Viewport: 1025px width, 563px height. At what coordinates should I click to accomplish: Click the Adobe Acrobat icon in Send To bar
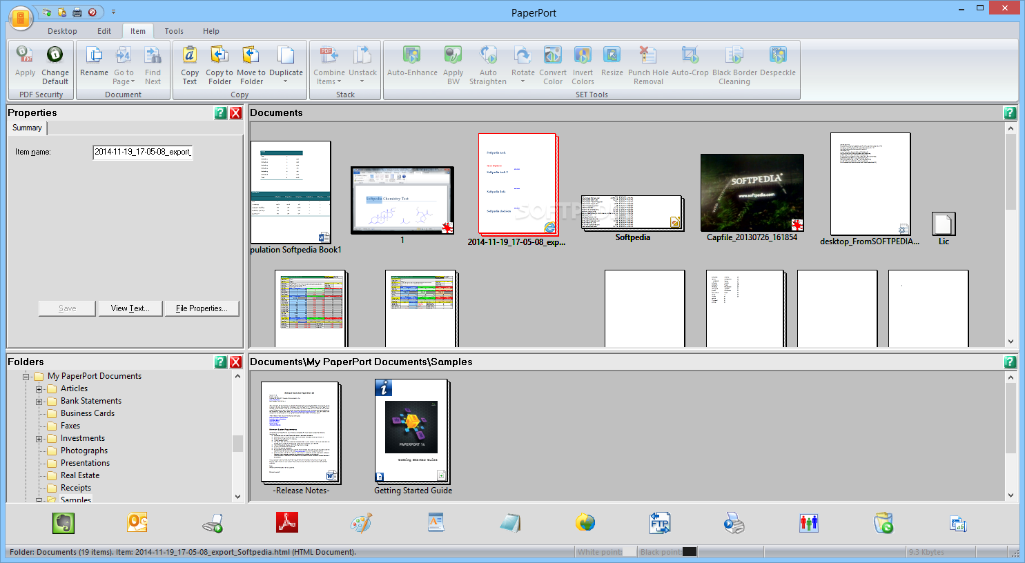coord(287,523)
